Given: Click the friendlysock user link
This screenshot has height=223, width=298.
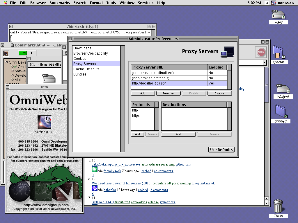Looking at the screenshot, I should (x=112, y=171).
